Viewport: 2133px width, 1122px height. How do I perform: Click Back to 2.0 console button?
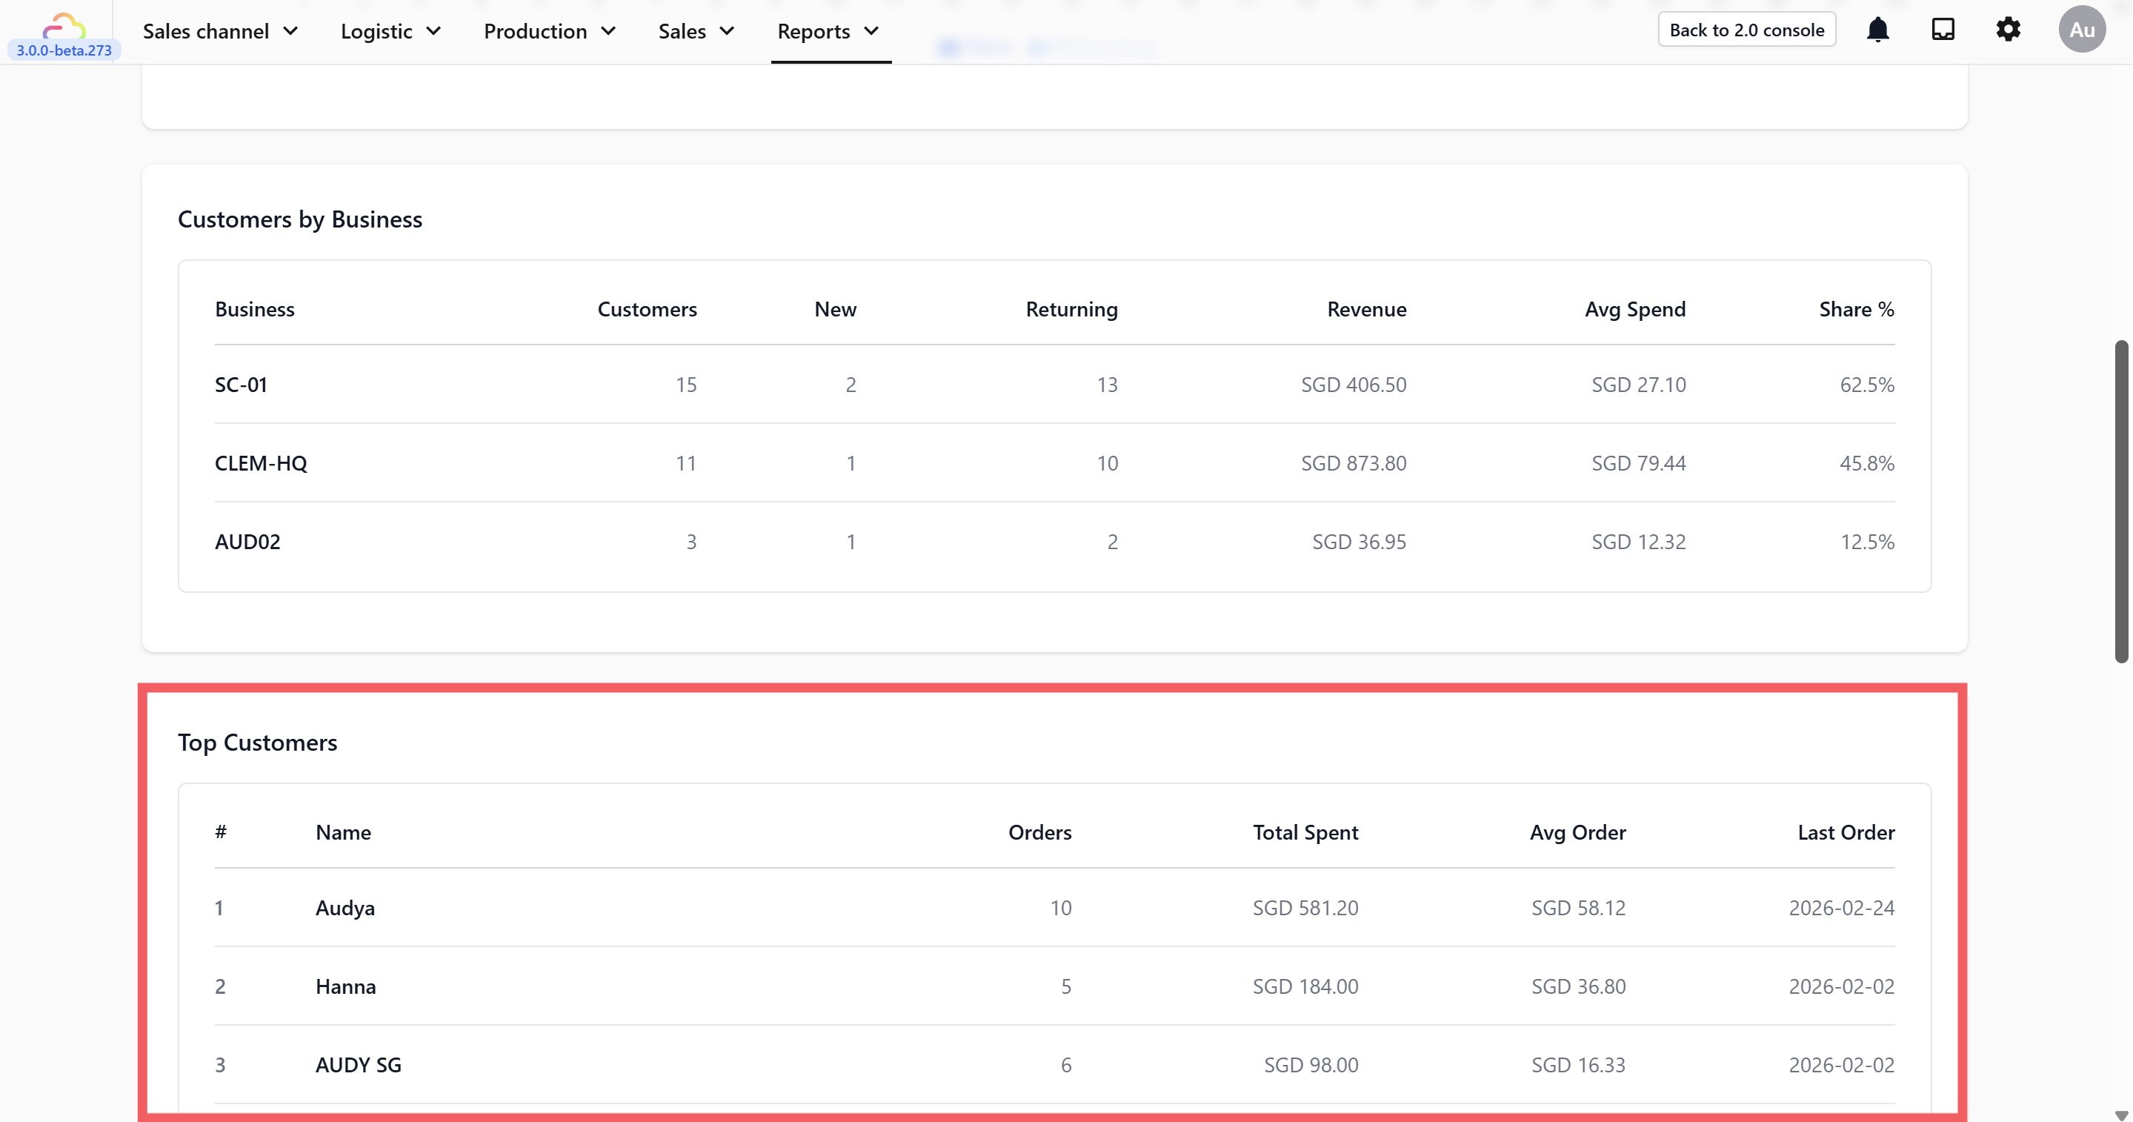(1746, 30)
